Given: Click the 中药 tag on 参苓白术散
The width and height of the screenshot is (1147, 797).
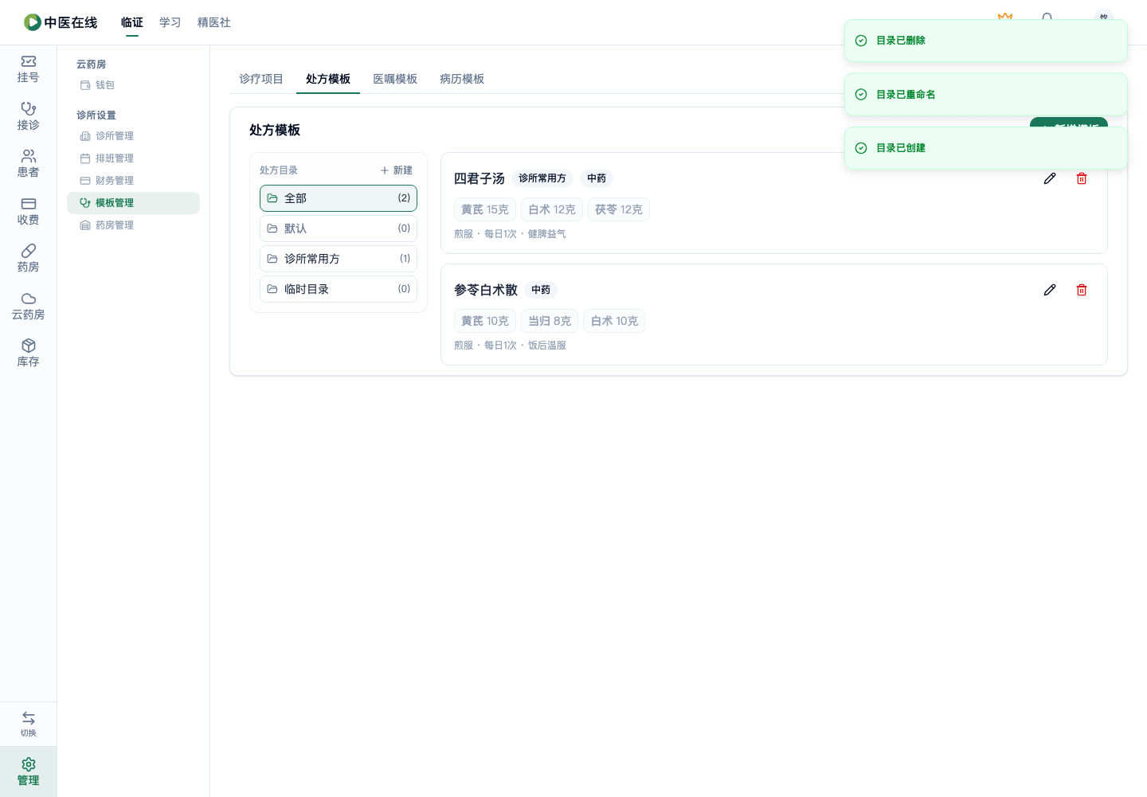Looking at the screenshot, I should pos(541,290).
